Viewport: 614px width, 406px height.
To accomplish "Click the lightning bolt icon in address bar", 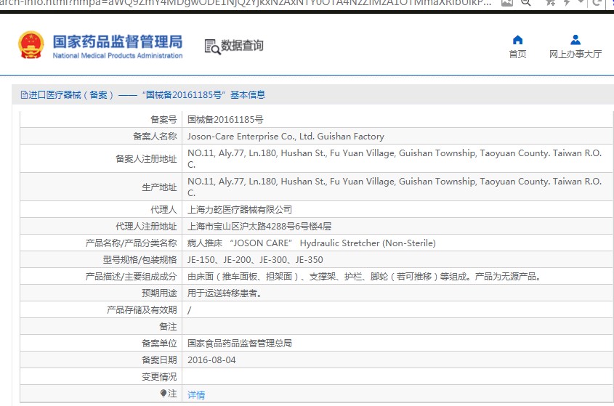I will point(567,2).
